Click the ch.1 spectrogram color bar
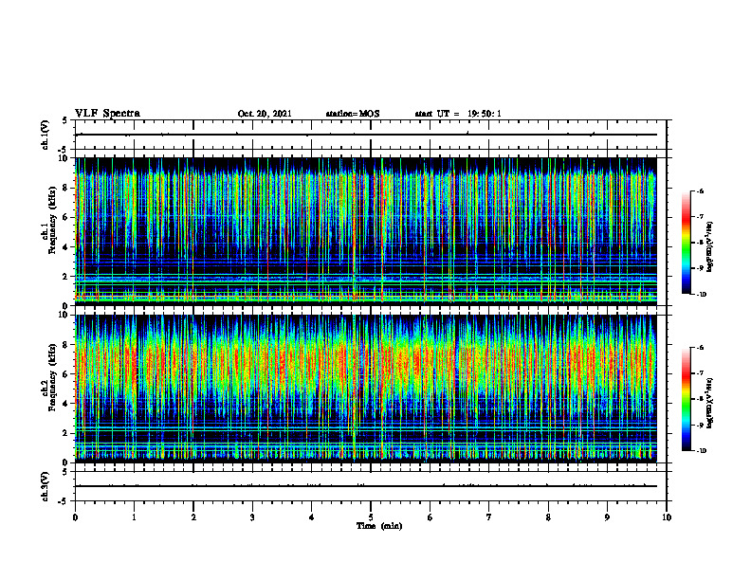The width and height of the screenshot is (751, 580). click(x=686, y=243)
